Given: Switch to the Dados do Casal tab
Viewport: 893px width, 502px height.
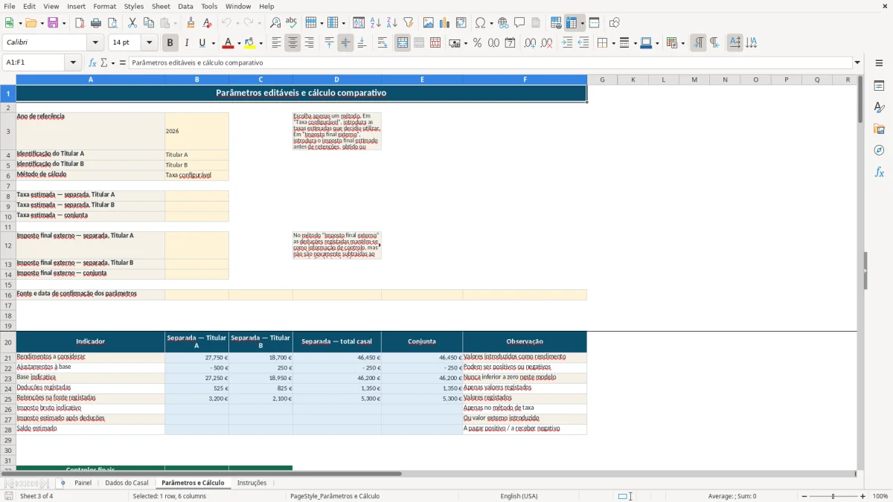Looking at the screenshot, I should click(127, 483).
